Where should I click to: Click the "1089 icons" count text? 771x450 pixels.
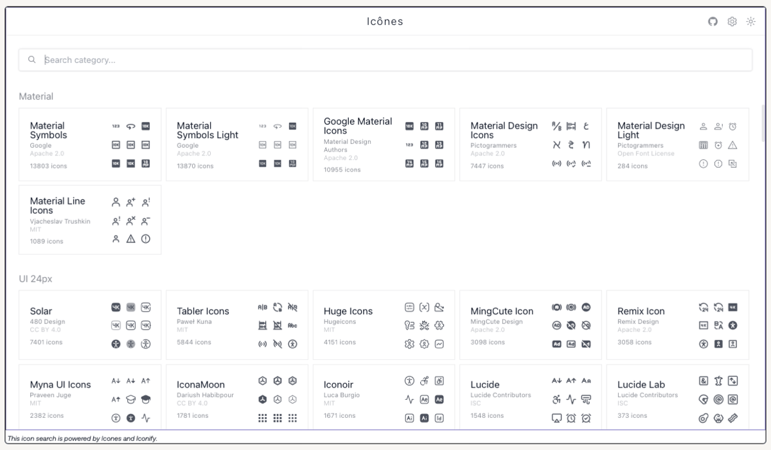point(47,241)
